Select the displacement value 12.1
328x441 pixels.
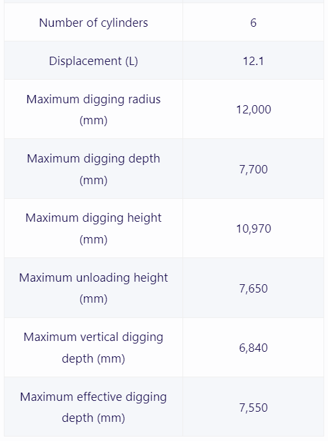253,61
